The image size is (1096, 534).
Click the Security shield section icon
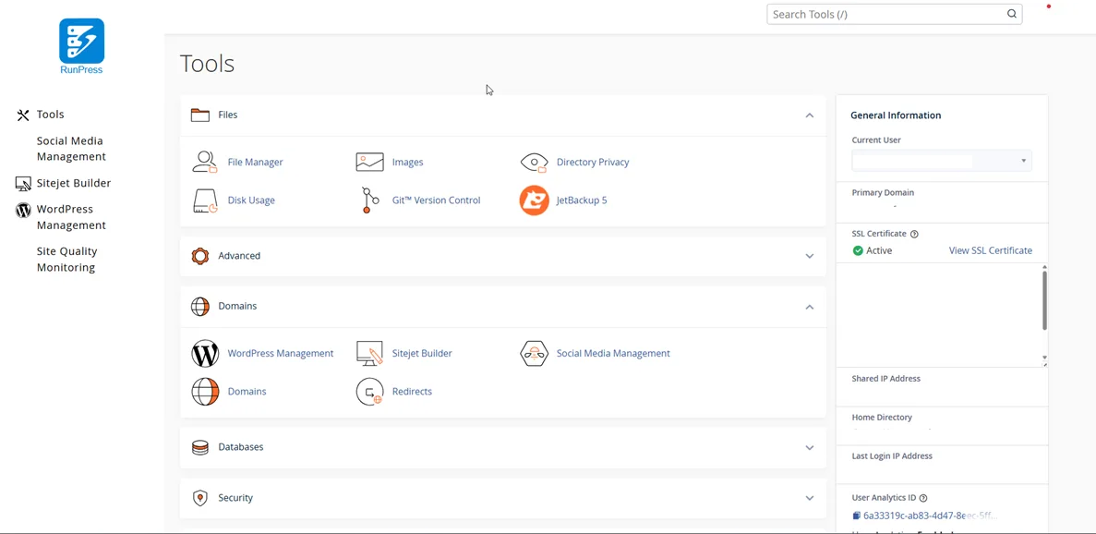[x=200, y=498]
